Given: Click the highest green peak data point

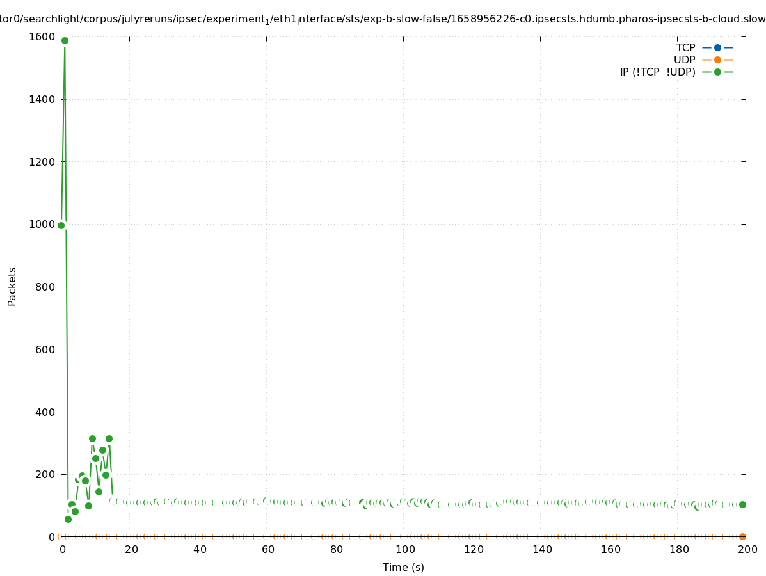Looking at the screenshot, I should (65, 41).
